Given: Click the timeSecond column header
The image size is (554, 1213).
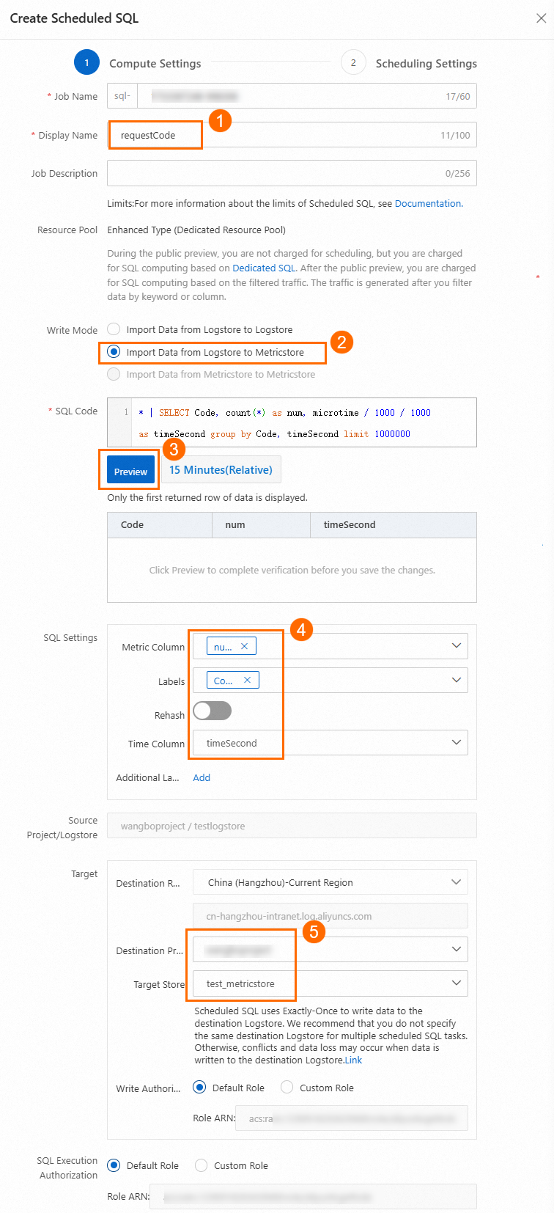Looking at the screenshot, I should click(x=394, y=525).
